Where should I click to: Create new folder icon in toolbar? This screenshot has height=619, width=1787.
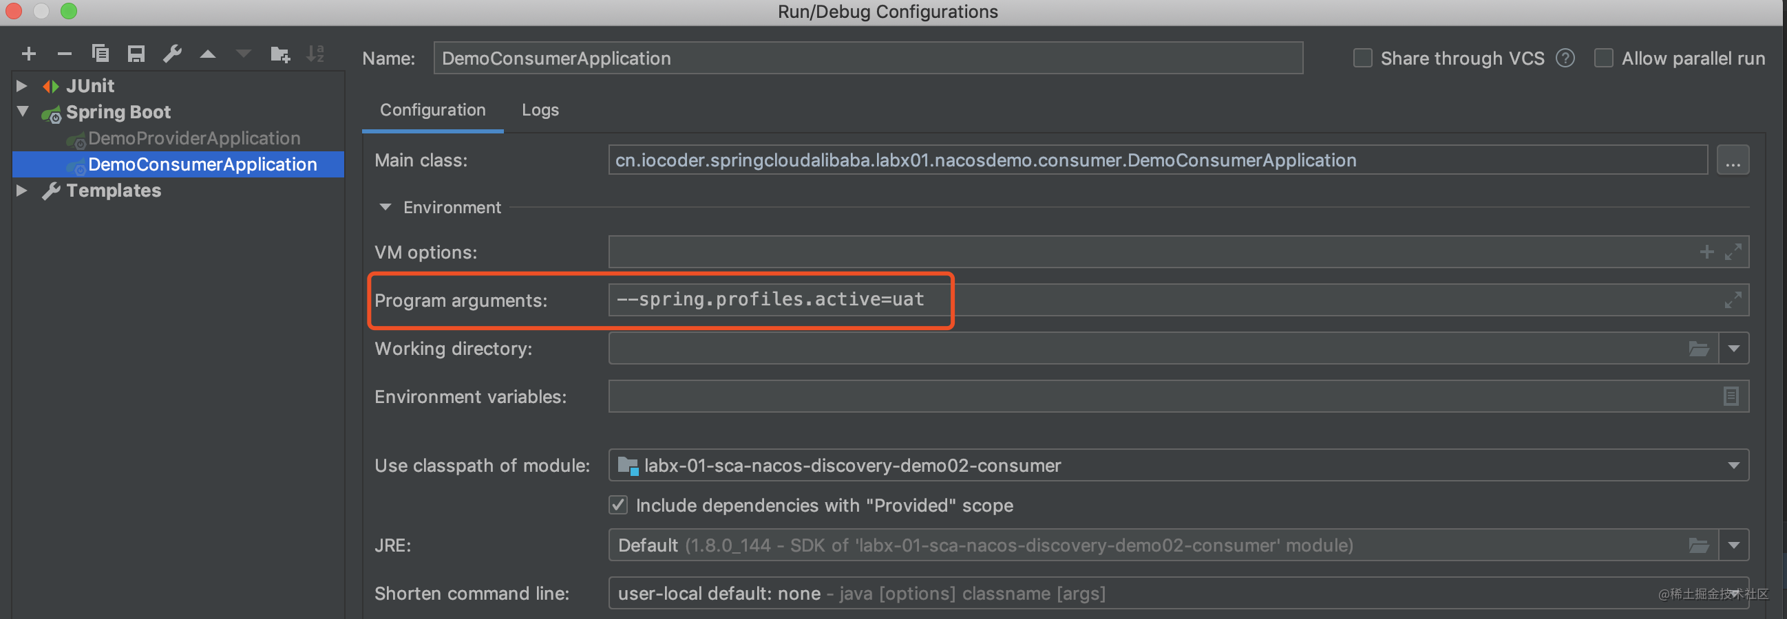280,54
